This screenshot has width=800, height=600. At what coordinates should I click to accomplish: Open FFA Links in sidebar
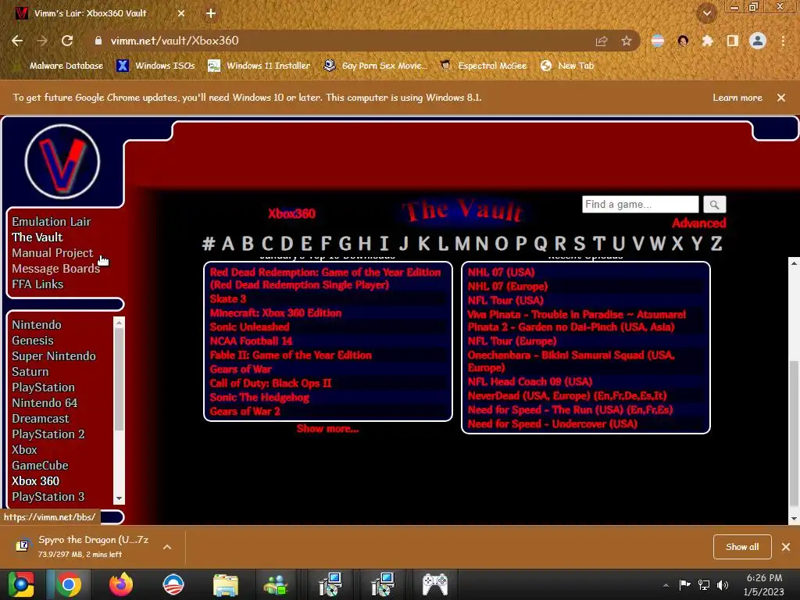37,284
